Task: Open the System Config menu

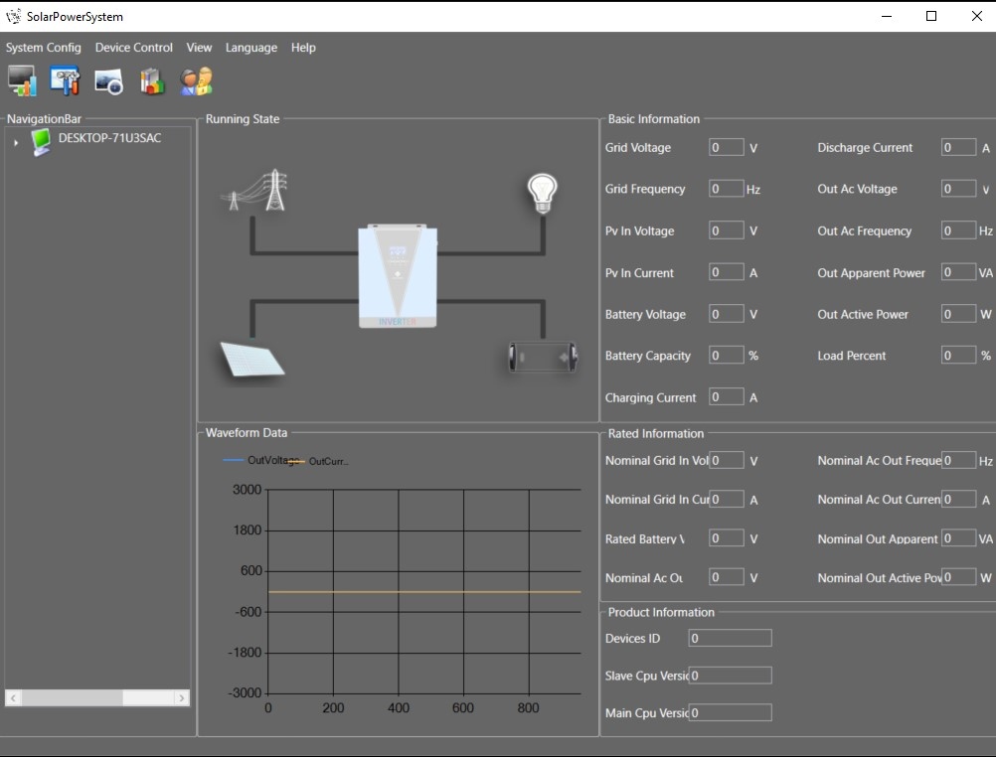Action: coord(44,48)
